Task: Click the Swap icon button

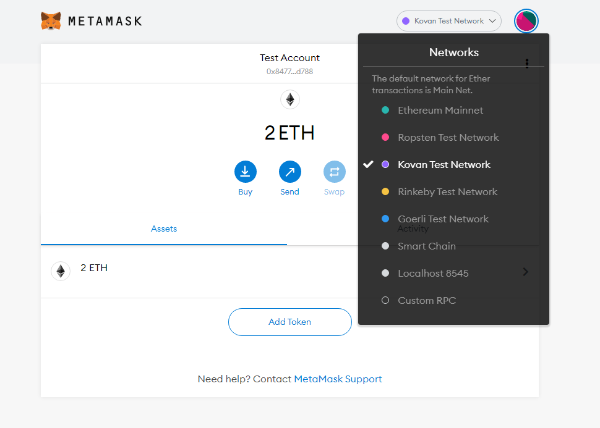Action: coord(334,172)
